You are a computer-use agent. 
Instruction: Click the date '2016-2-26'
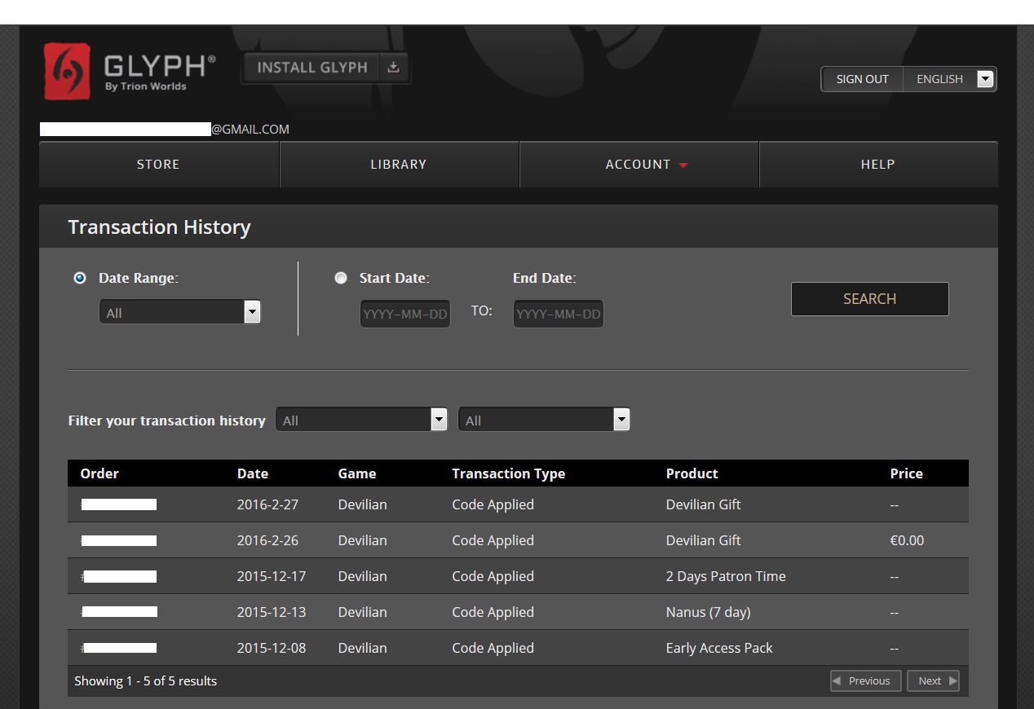tap(268, 540)
